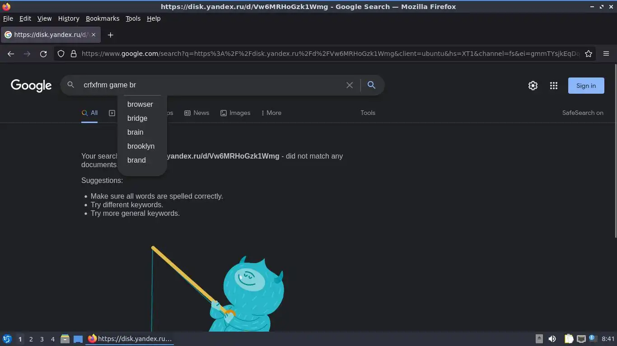Reload the current page
This screenshot has width=617, height=346.
tap(43, 54)
